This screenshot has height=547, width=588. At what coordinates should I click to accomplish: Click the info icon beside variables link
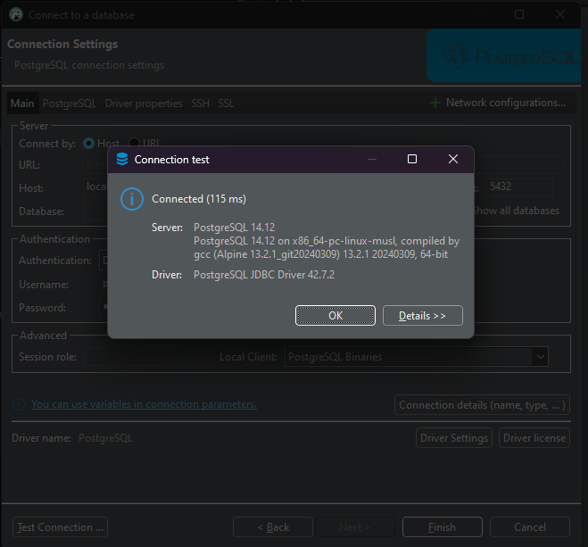19,404
